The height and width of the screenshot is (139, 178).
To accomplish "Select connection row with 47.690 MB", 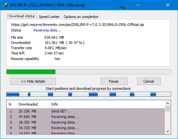I will point(86,117).
